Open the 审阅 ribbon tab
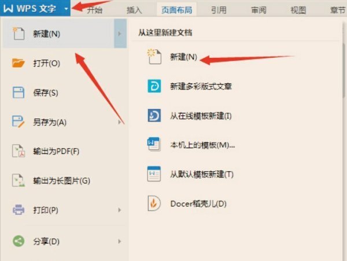Image resolution: width=347 pixels, height=261 pixels. click(x=259, y=9)
